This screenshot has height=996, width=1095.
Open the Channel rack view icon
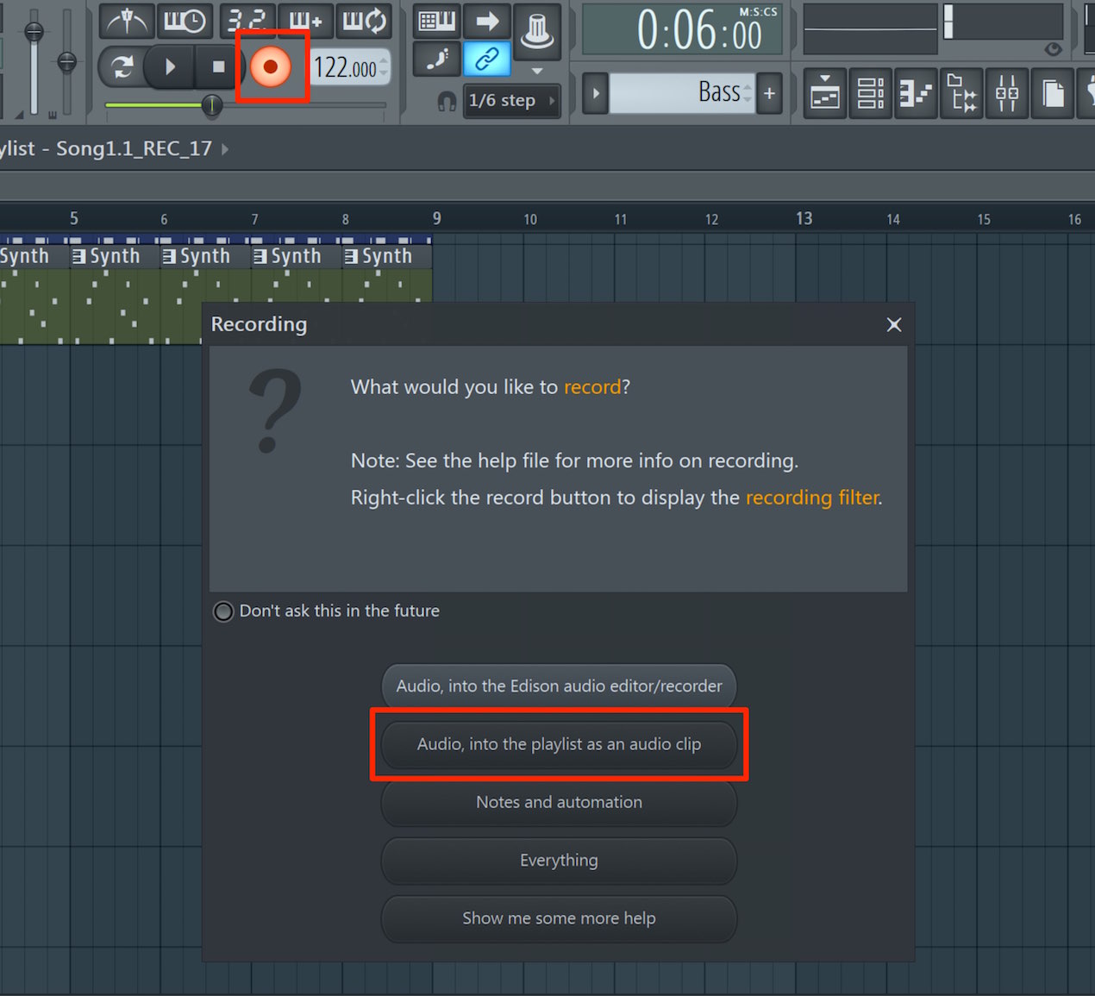(871, 93)
